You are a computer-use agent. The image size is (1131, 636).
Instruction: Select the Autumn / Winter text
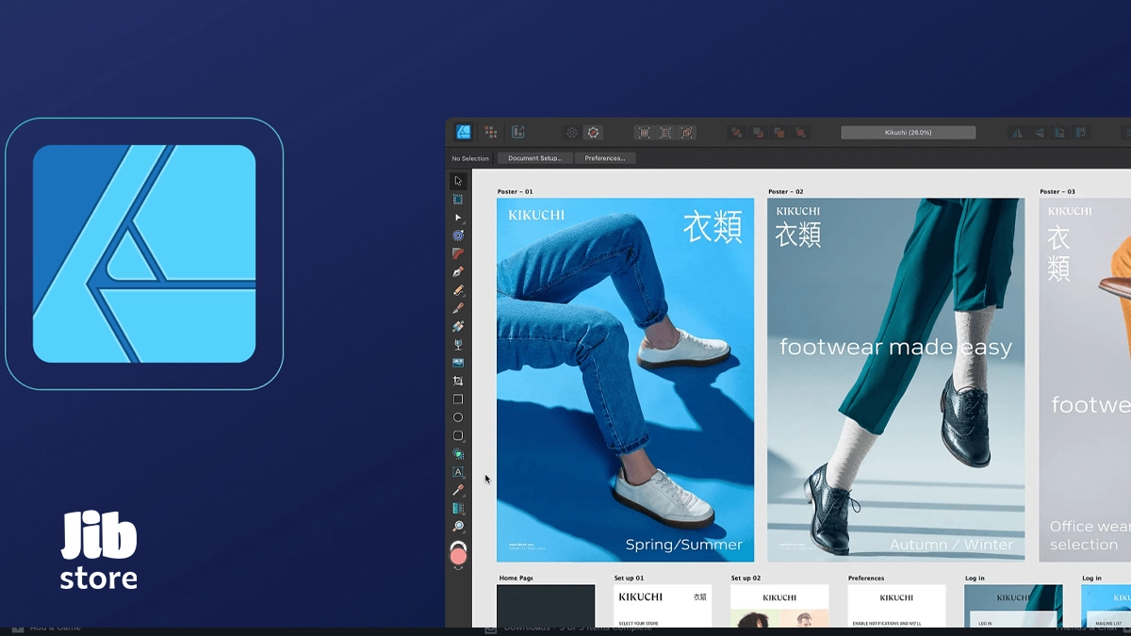[952, 545]
